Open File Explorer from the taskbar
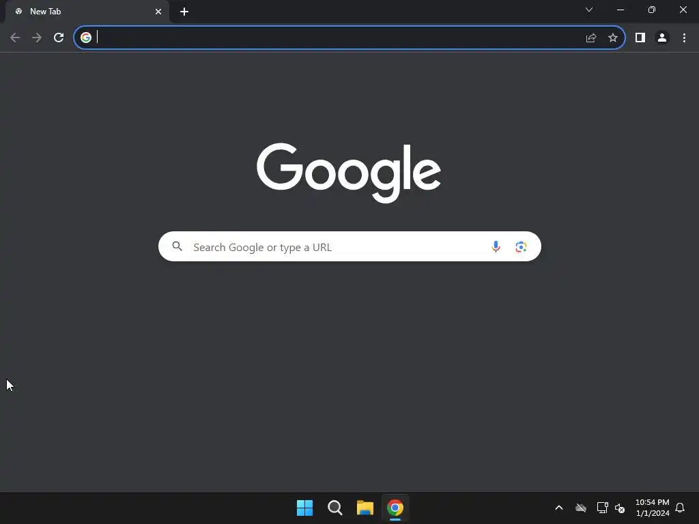Image resolution: width=699 pixels, height=524 pixels. point(365,508)
